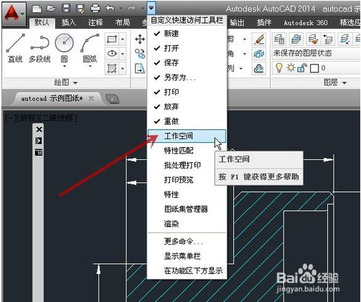Click the Plot printer icon
The image size is (361, 302).
(95, 9)
